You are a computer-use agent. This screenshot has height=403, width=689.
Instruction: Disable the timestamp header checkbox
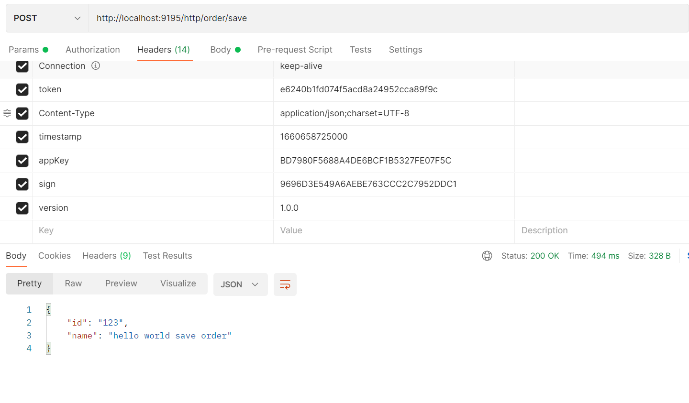pyautogui.click(x=22, y=137)
